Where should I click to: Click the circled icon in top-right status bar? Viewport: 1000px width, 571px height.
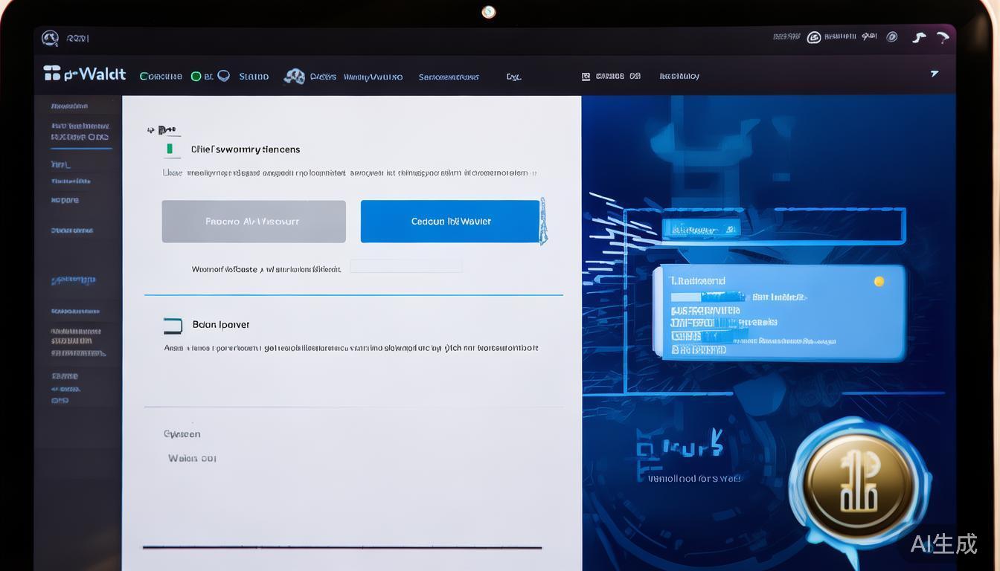click(814, 37)
